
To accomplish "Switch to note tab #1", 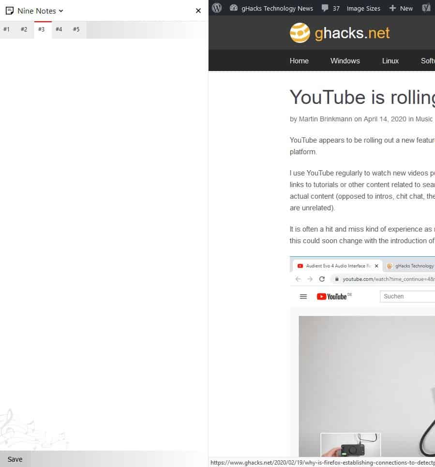I will tap(6, 29).
